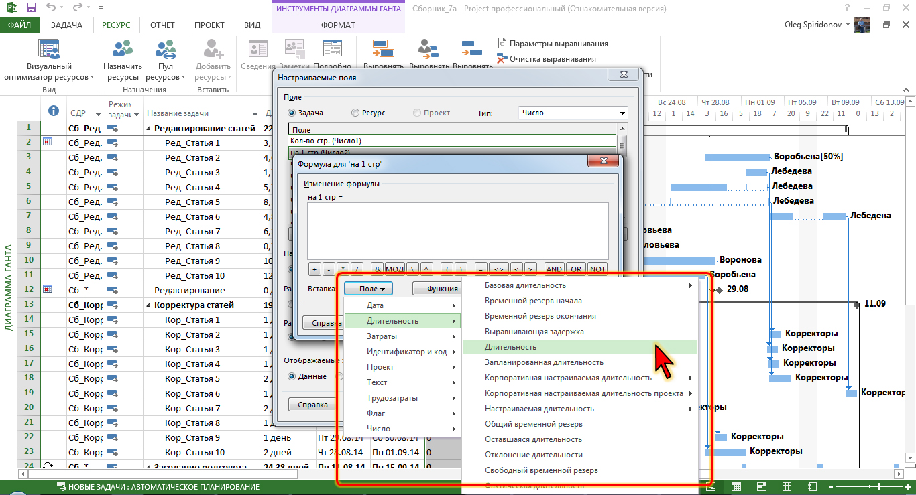The image size is (916, 495).
Task: Click task name Ред_Статья 5
Action: pos(192,202)
